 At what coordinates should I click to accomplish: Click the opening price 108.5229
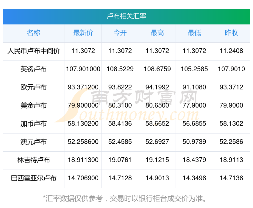(x=120, y=69)
